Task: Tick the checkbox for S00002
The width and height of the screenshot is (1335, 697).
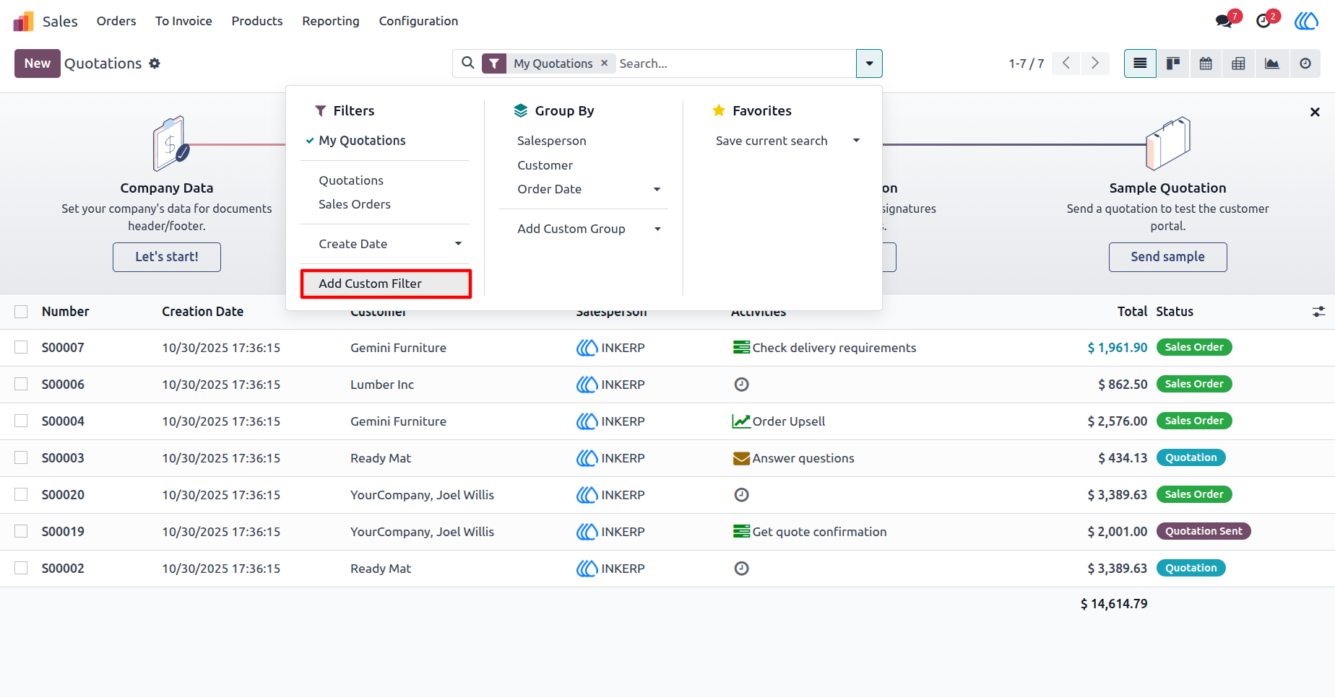Action: tap(21, 568)
